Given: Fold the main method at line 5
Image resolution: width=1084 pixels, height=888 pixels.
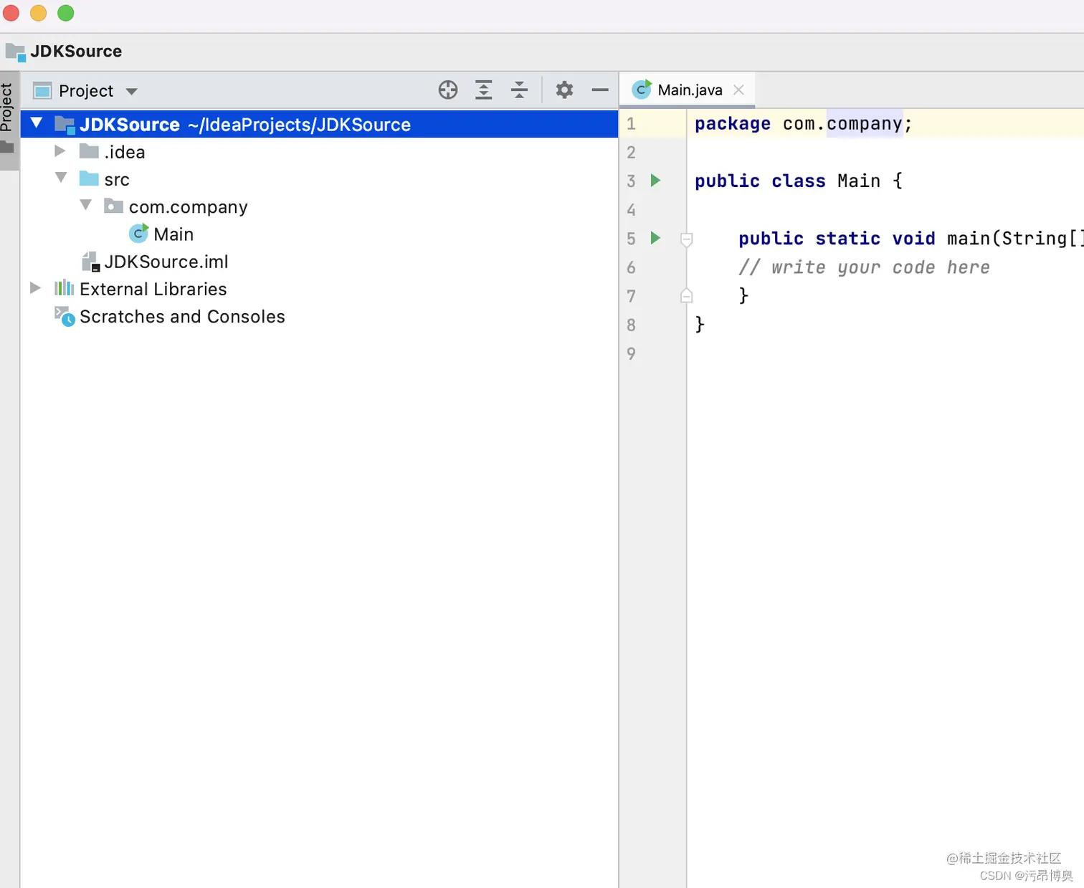Looking at the screenshot, I should pyautogui.click(x=686, y=239).
